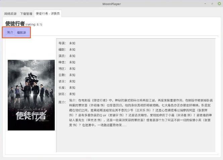Minimize the MoonPlayer window

(205, 4)
